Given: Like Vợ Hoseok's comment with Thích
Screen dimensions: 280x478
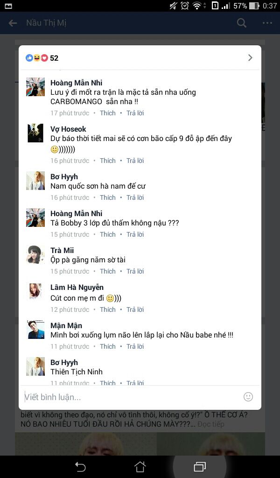Looking at the screenshot, I should click(x=108, y=161).
